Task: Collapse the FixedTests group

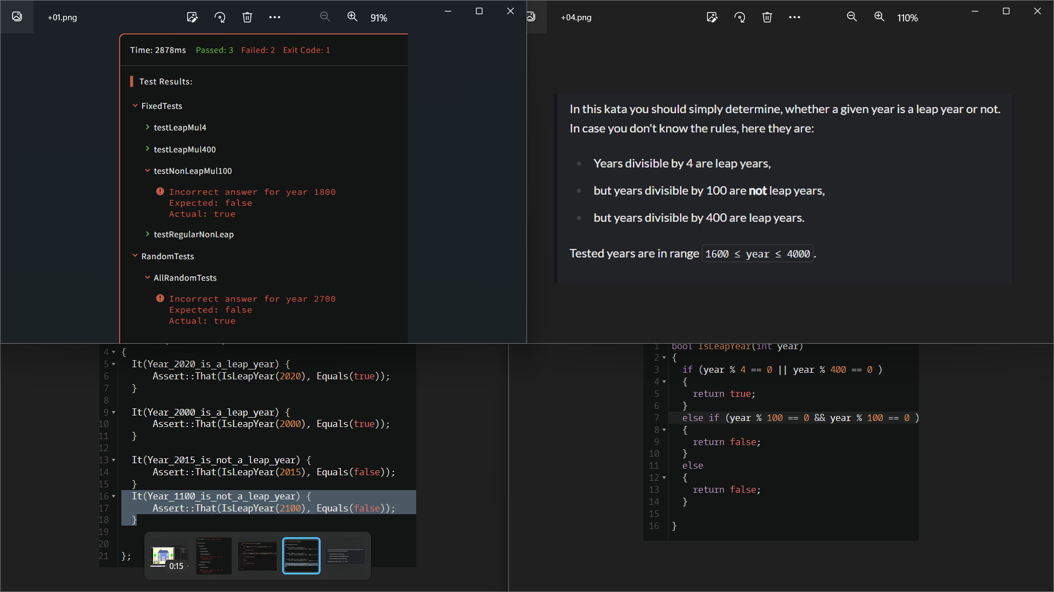Action: tap(135, 106)
